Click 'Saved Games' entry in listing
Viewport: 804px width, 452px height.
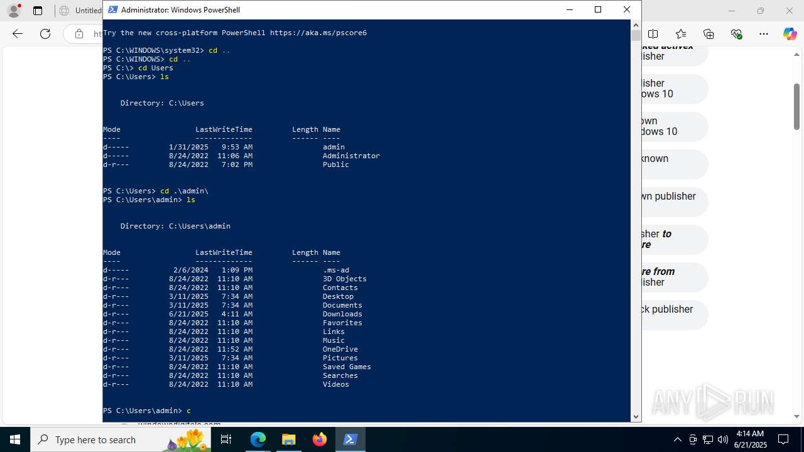tap(347, 367)
